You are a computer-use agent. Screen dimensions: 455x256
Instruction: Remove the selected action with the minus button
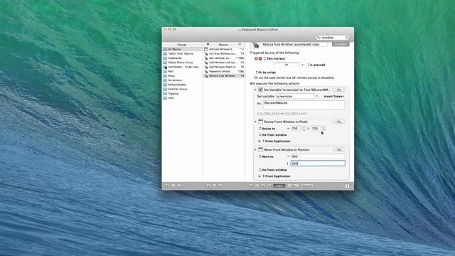[x=257, y=186]
